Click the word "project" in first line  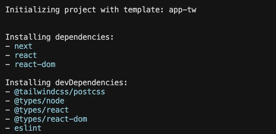(x=80, y=10)
